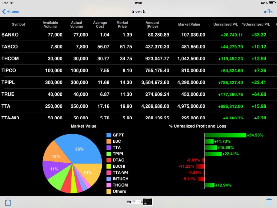This screenshot has width=277, height=208.
Task: Select the 36% blue pie slice
Action: (80, 149)
